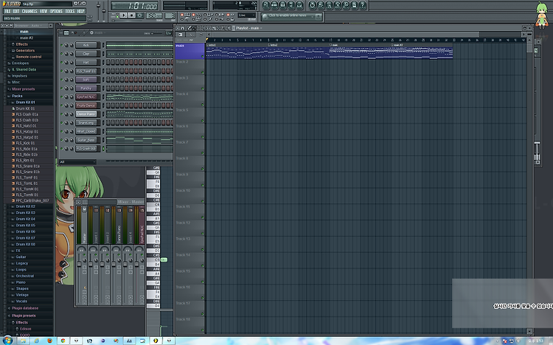Viewport: 553px width, 345px height.
Task: Click the Mixer presets browser entry
Action: (24, 89)
